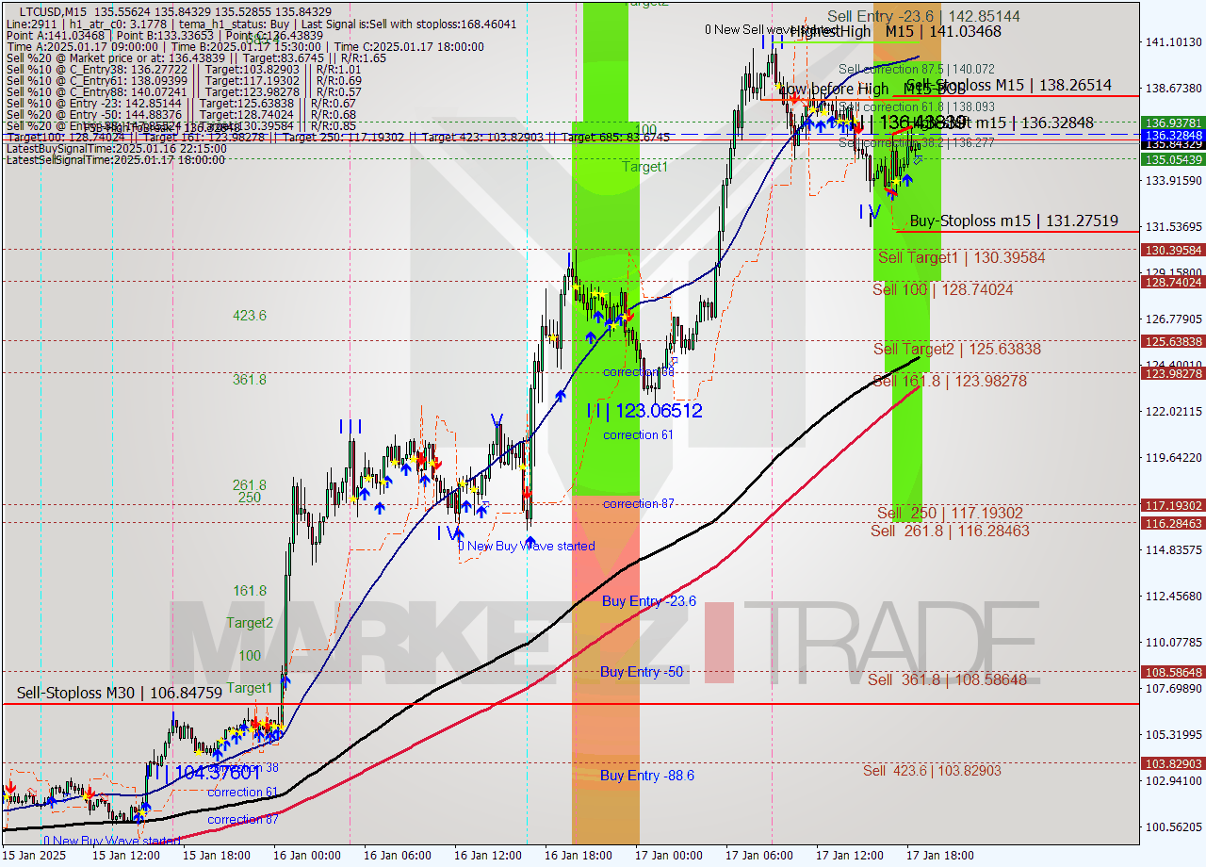The width and height of the screenshot is (1206, 867).
Task: Select the Buy Entry -23.6 label
Action: [648, 600]
